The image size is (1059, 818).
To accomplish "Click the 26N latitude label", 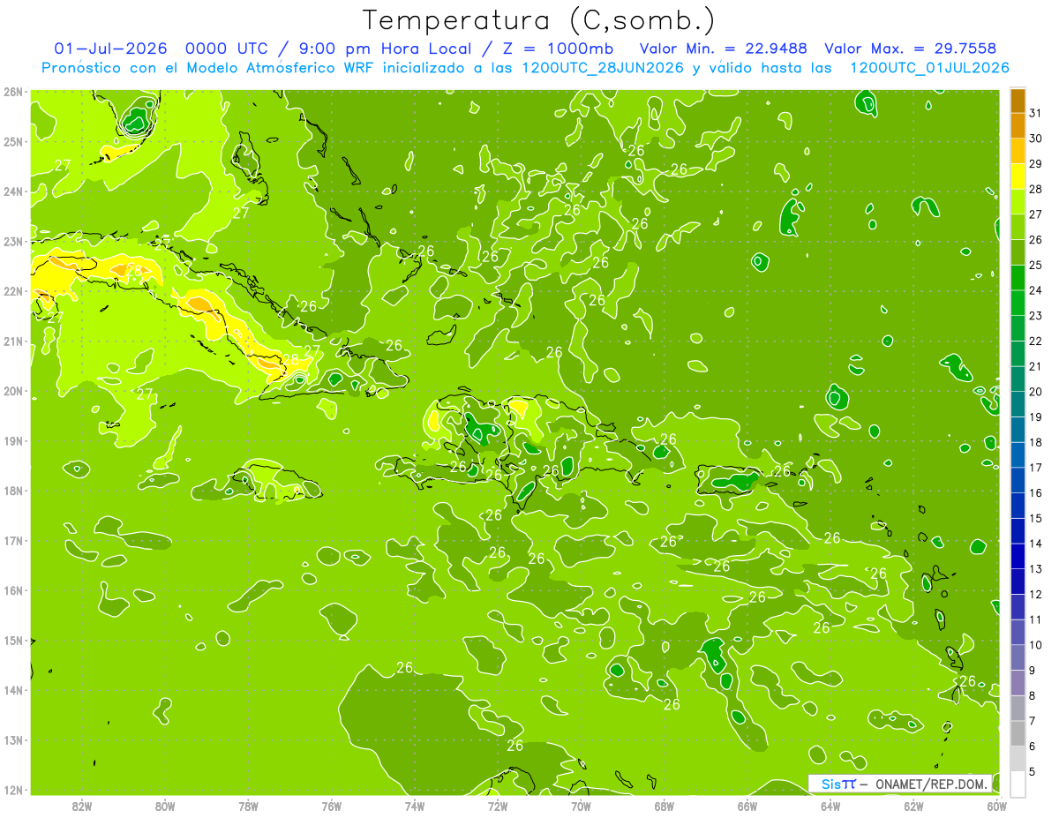I will tap(13, 92).
